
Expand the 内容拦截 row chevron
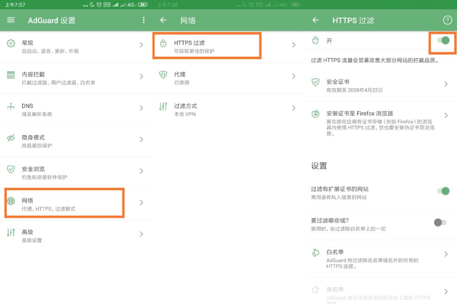pos(141,76)
